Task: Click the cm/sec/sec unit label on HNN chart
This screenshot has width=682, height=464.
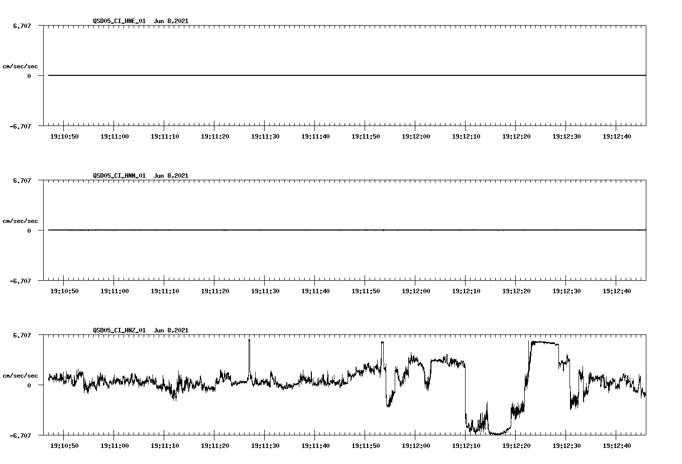Action: point(20,221)
